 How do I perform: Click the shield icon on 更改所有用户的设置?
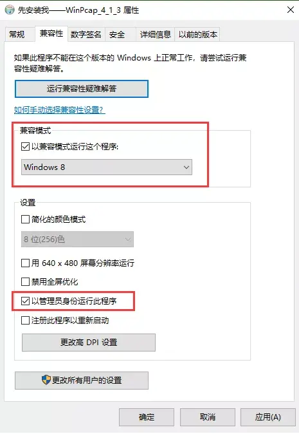click(46, 380)
